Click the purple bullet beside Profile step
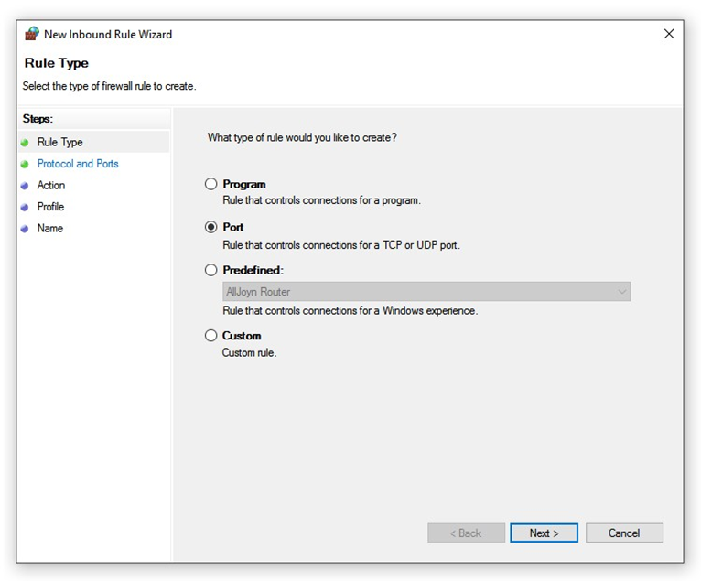 pos(25,207)
